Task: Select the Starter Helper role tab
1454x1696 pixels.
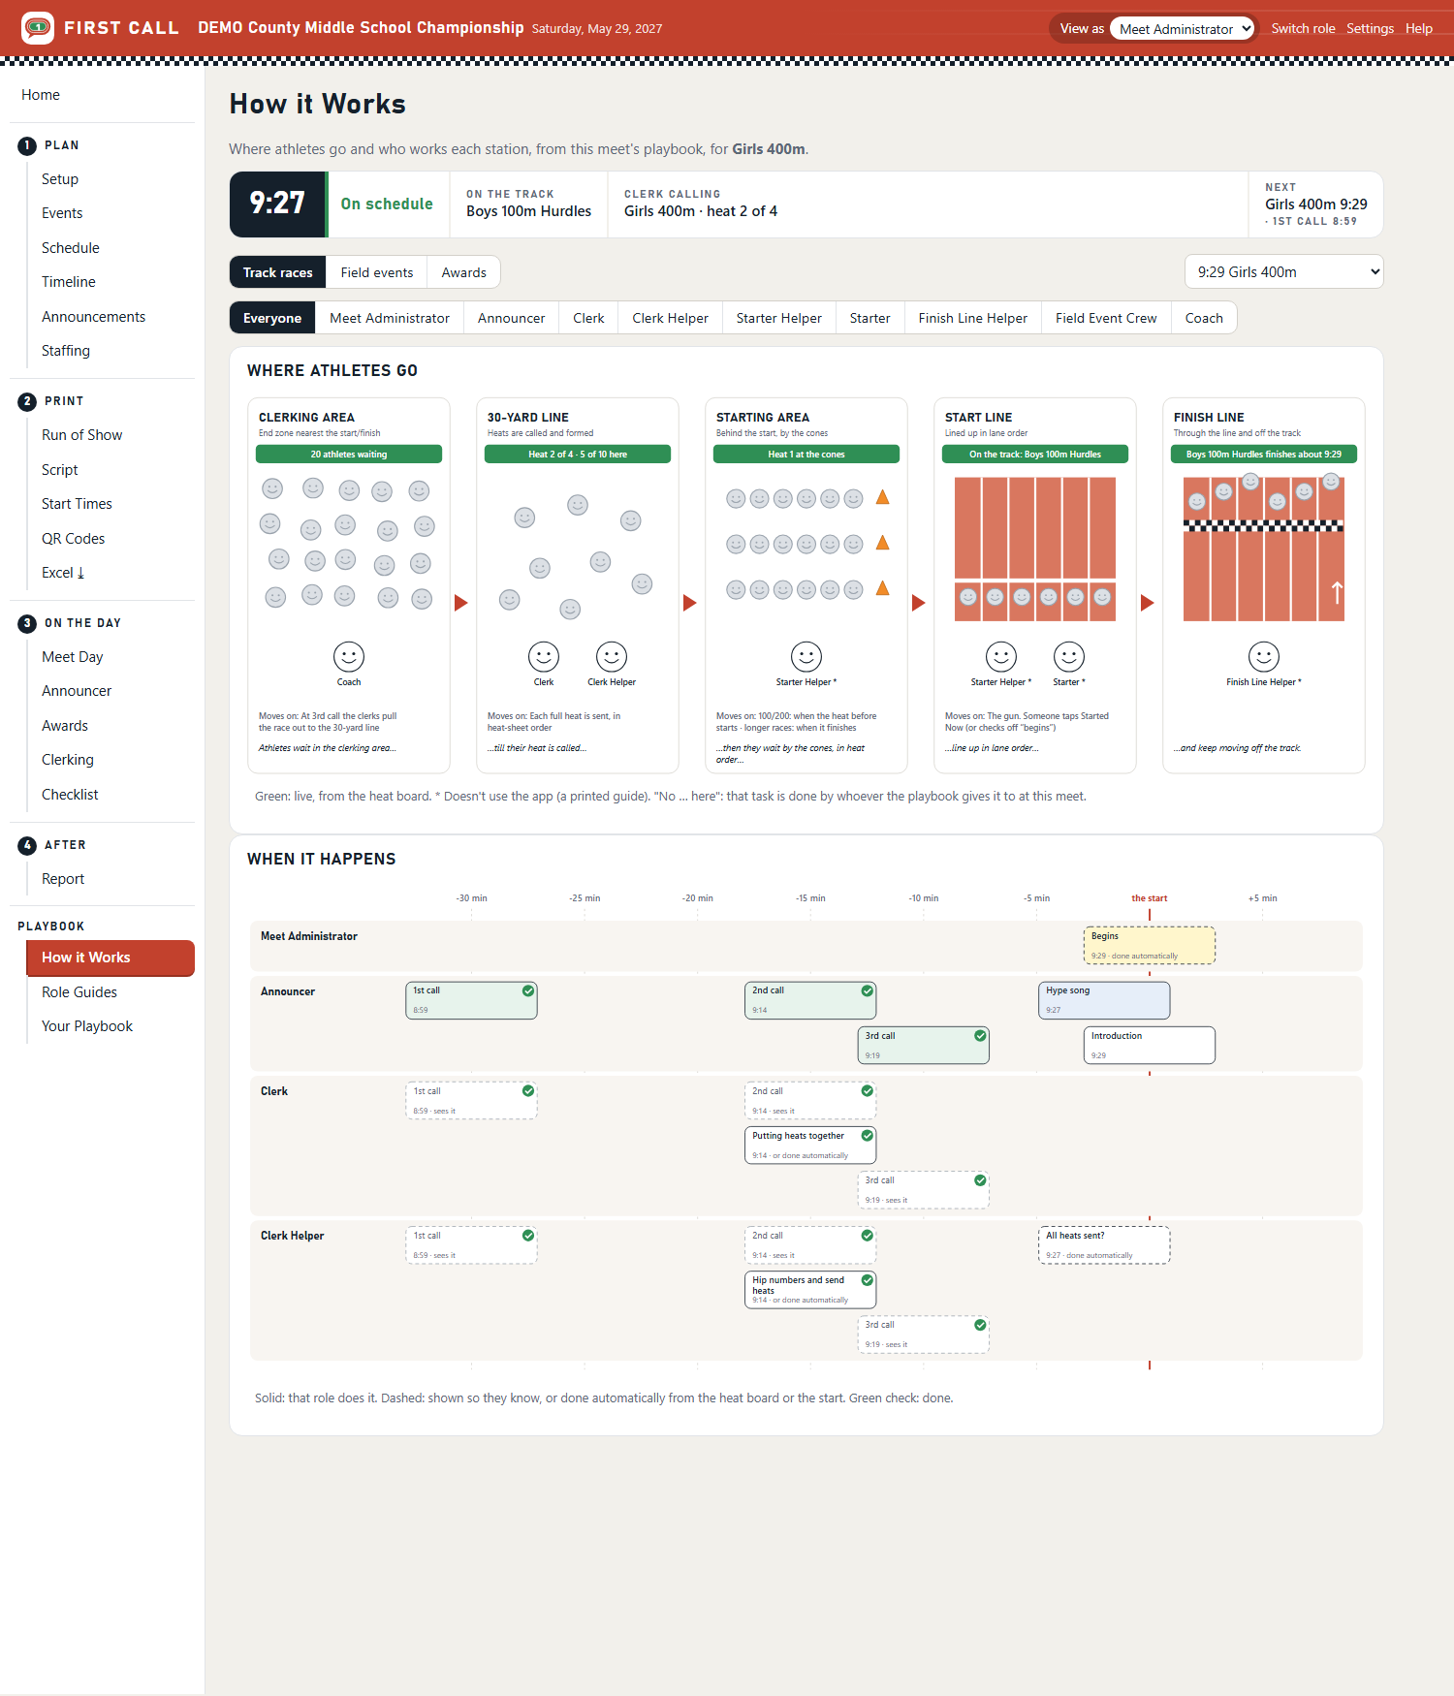Action: point(778,318)
